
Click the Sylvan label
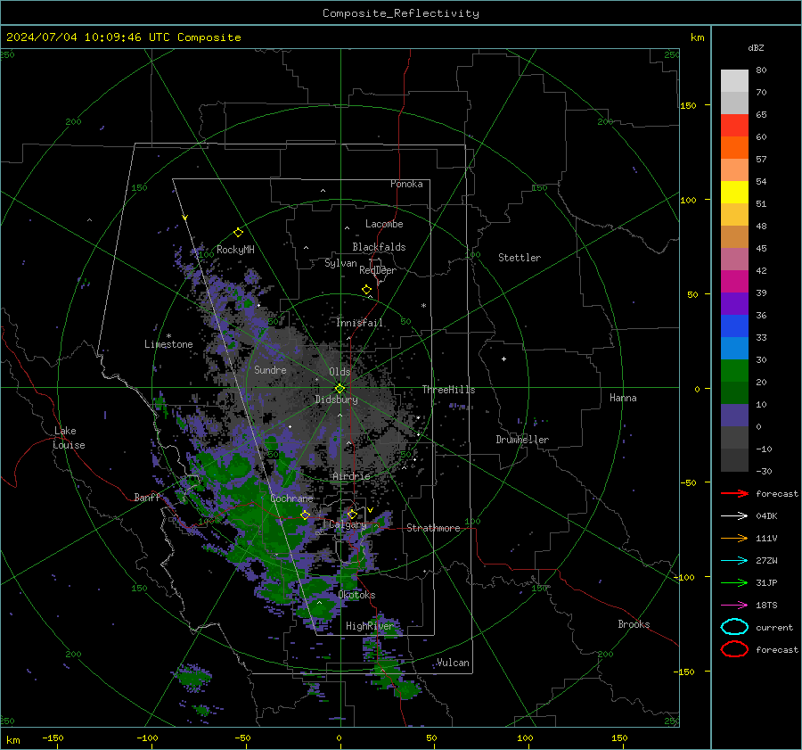[x=340, y=263]
